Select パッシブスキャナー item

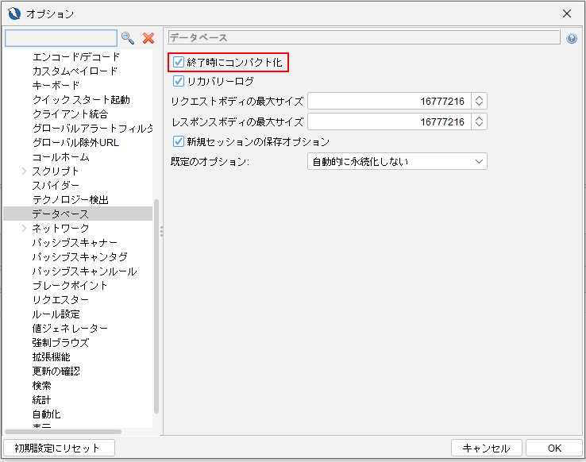(75, 242)
